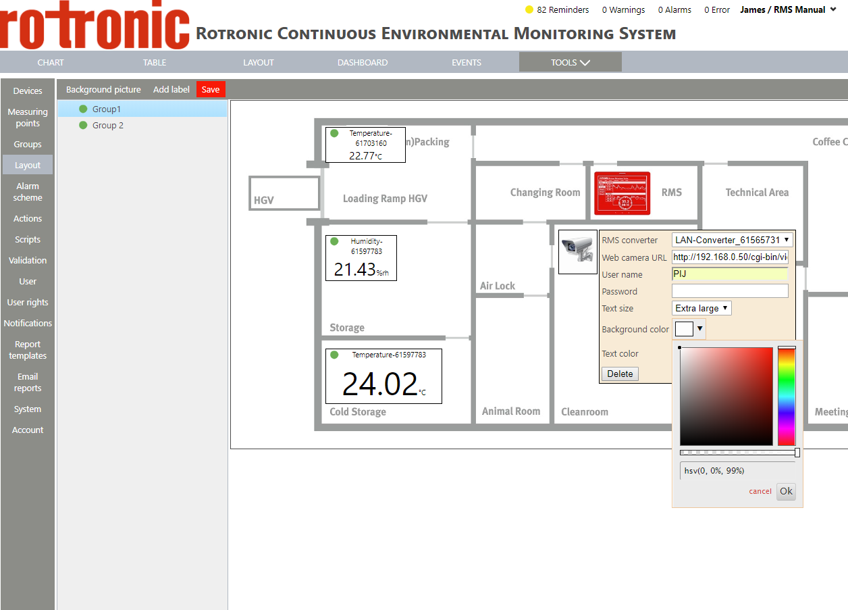Open the RMS converter dropdown
Screen dimensions: 848x610
[x=733, y=240]
